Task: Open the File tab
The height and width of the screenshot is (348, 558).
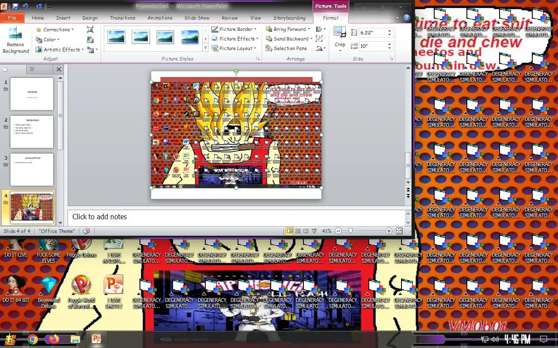Action: (x=12, y=18)
